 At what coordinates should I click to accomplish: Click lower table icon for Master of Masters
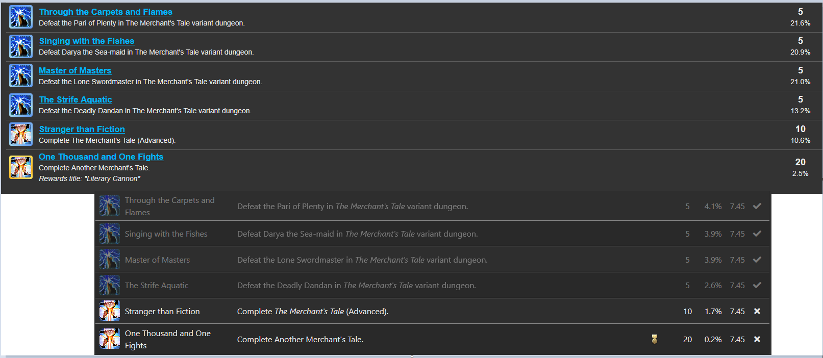point(110,260)
